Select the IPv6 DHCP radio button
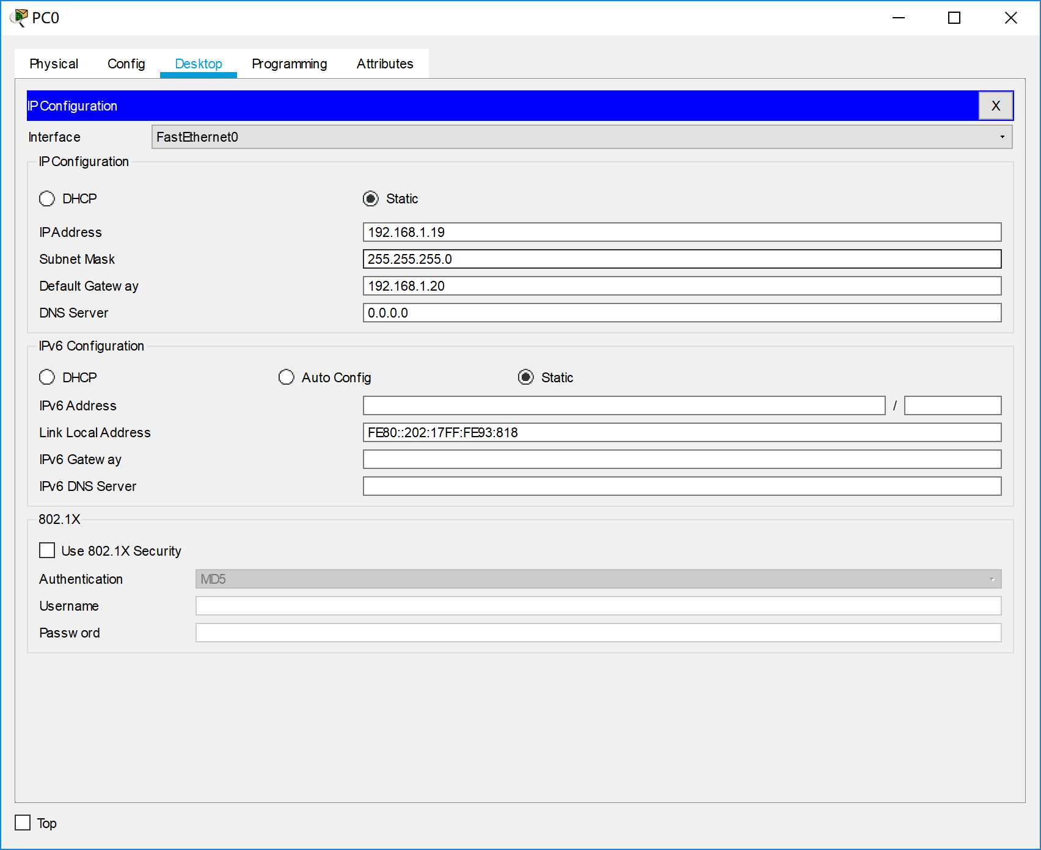Image resolution: width=1041 pixels, height=850 pixels. [x=47, y=377]
